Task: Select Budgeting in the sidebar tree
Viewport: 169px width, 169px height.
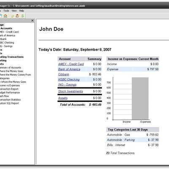Action: [x=3, y=60]
